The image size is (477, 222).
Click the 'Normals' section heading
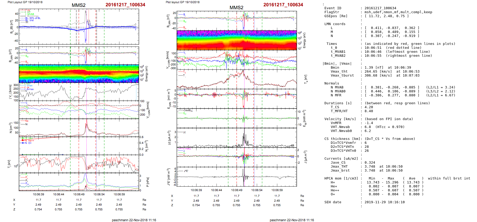332,83
